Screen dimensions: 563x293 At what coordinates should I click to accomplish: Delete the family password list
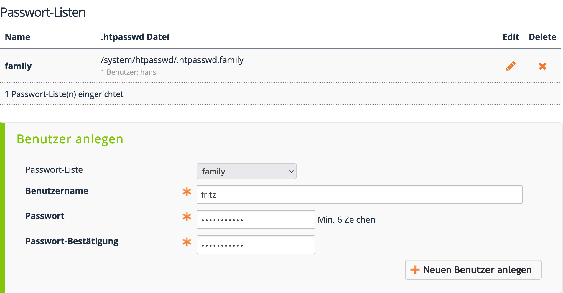point(542,66)
